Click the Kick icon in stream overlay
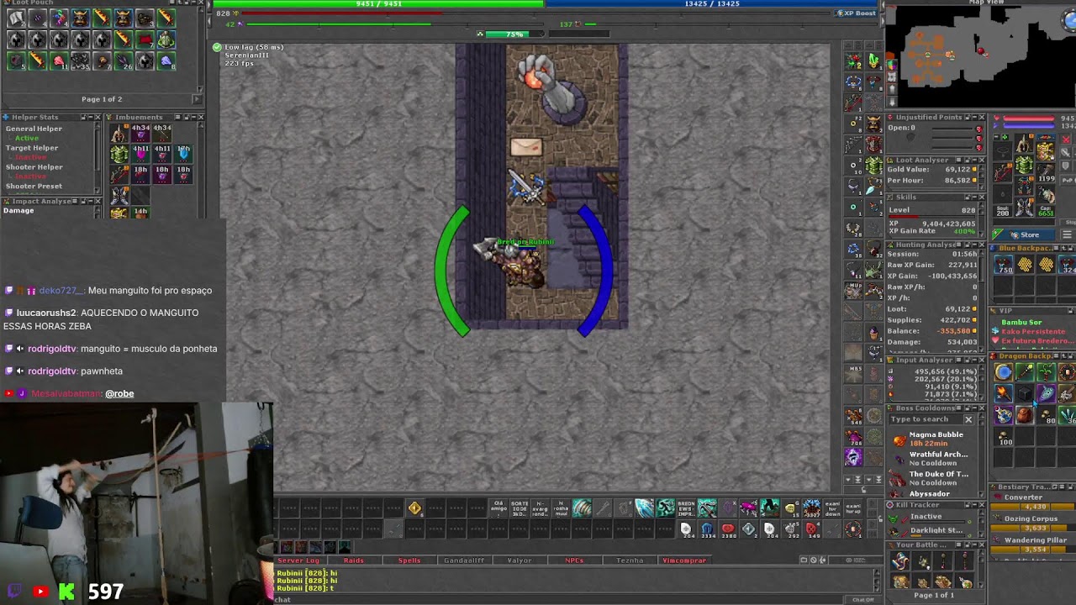This screenshot has width=1076, height=605. click(x=66, y=592)
